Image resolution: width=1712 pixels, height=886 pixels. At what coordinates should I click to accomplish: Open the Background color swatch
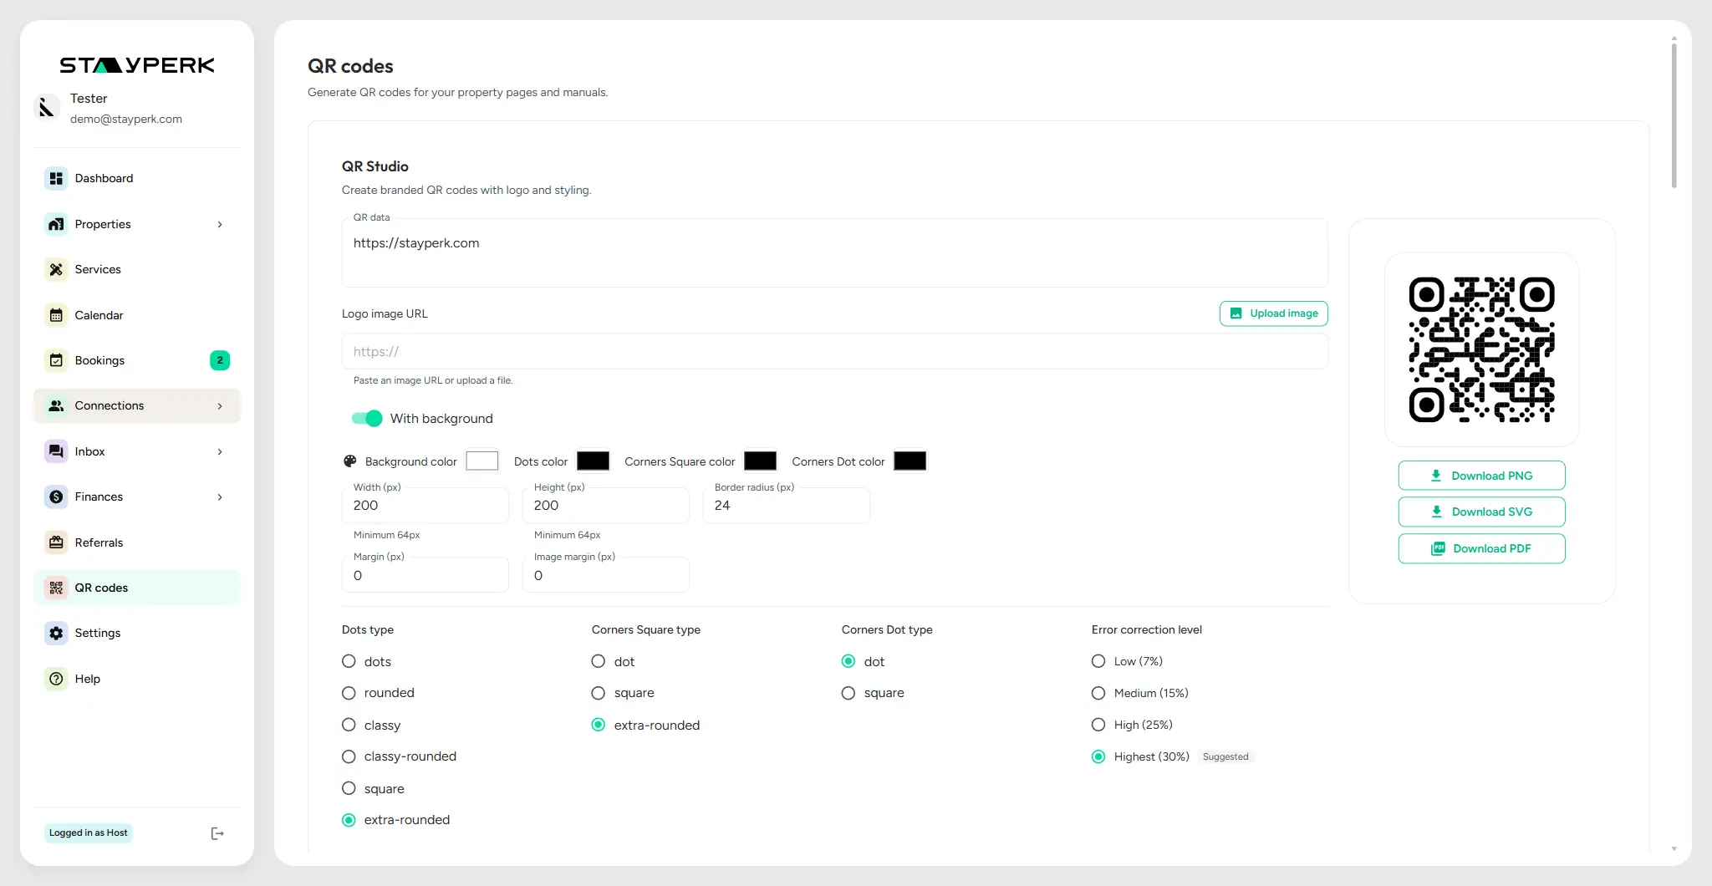tap(481, 461)
